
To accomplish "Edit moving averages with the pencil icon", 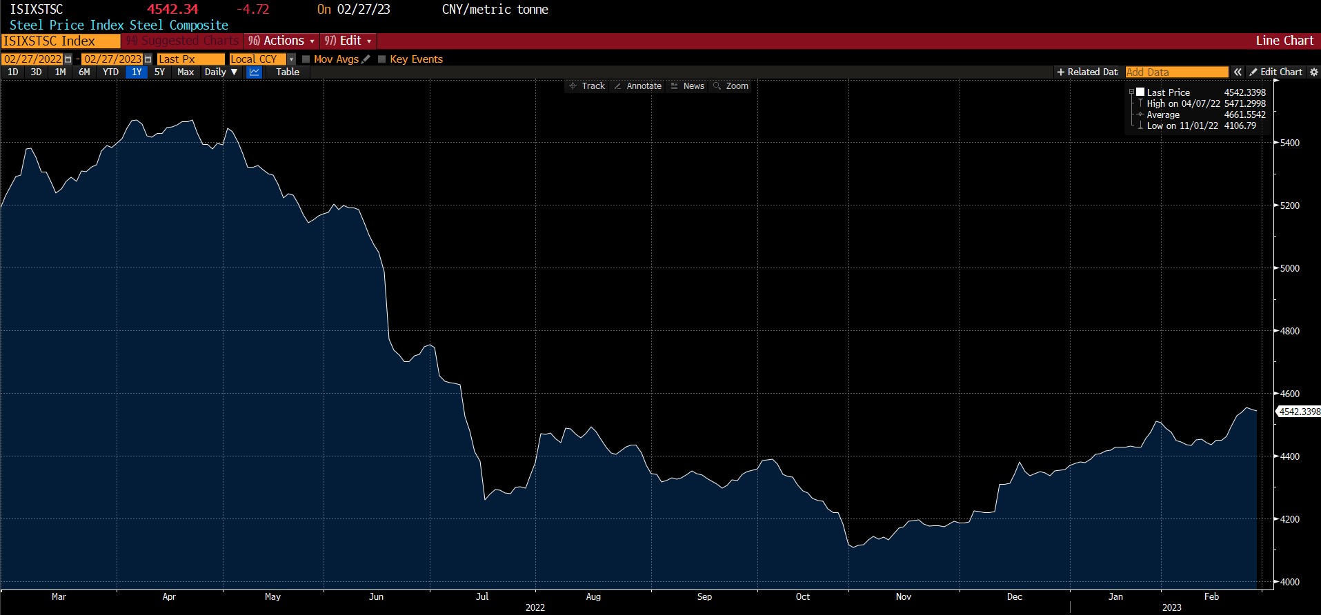I will [366, 59].
